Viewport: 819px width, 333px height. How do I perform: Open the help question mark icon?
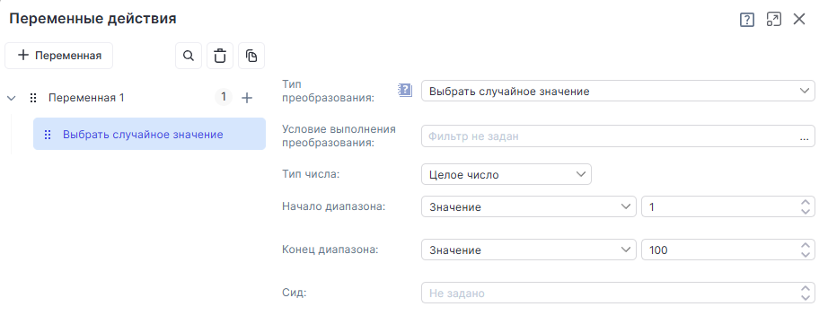click(747, 20)
